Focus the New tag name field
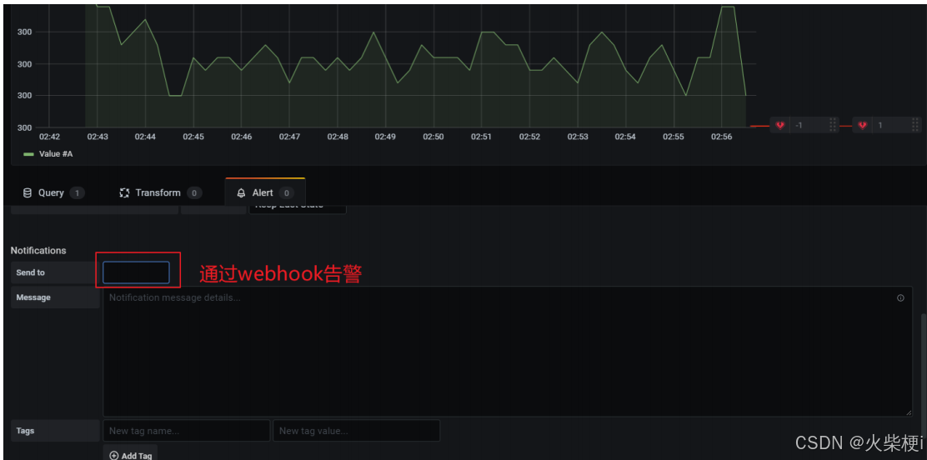The width and height of the screenshot is (927, 460). pyautogui.click(x=186, y=431)
